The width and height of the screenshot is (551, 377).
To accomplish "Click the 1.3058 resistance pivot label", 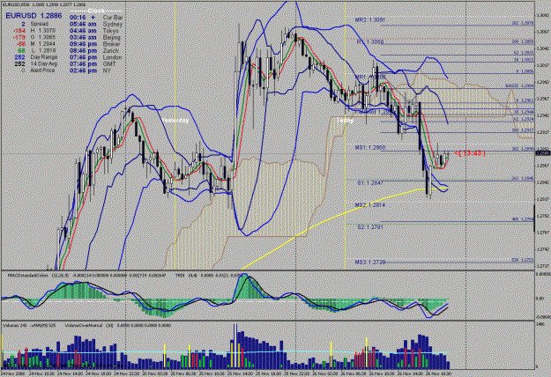I will 370,42.
